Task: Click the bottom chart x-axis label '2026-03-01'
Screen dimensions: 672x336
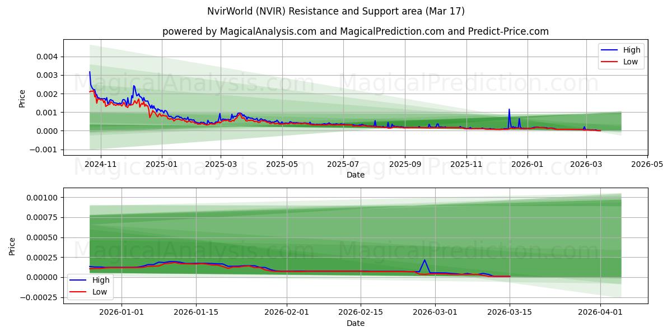Action: click(x=436, y=312)
